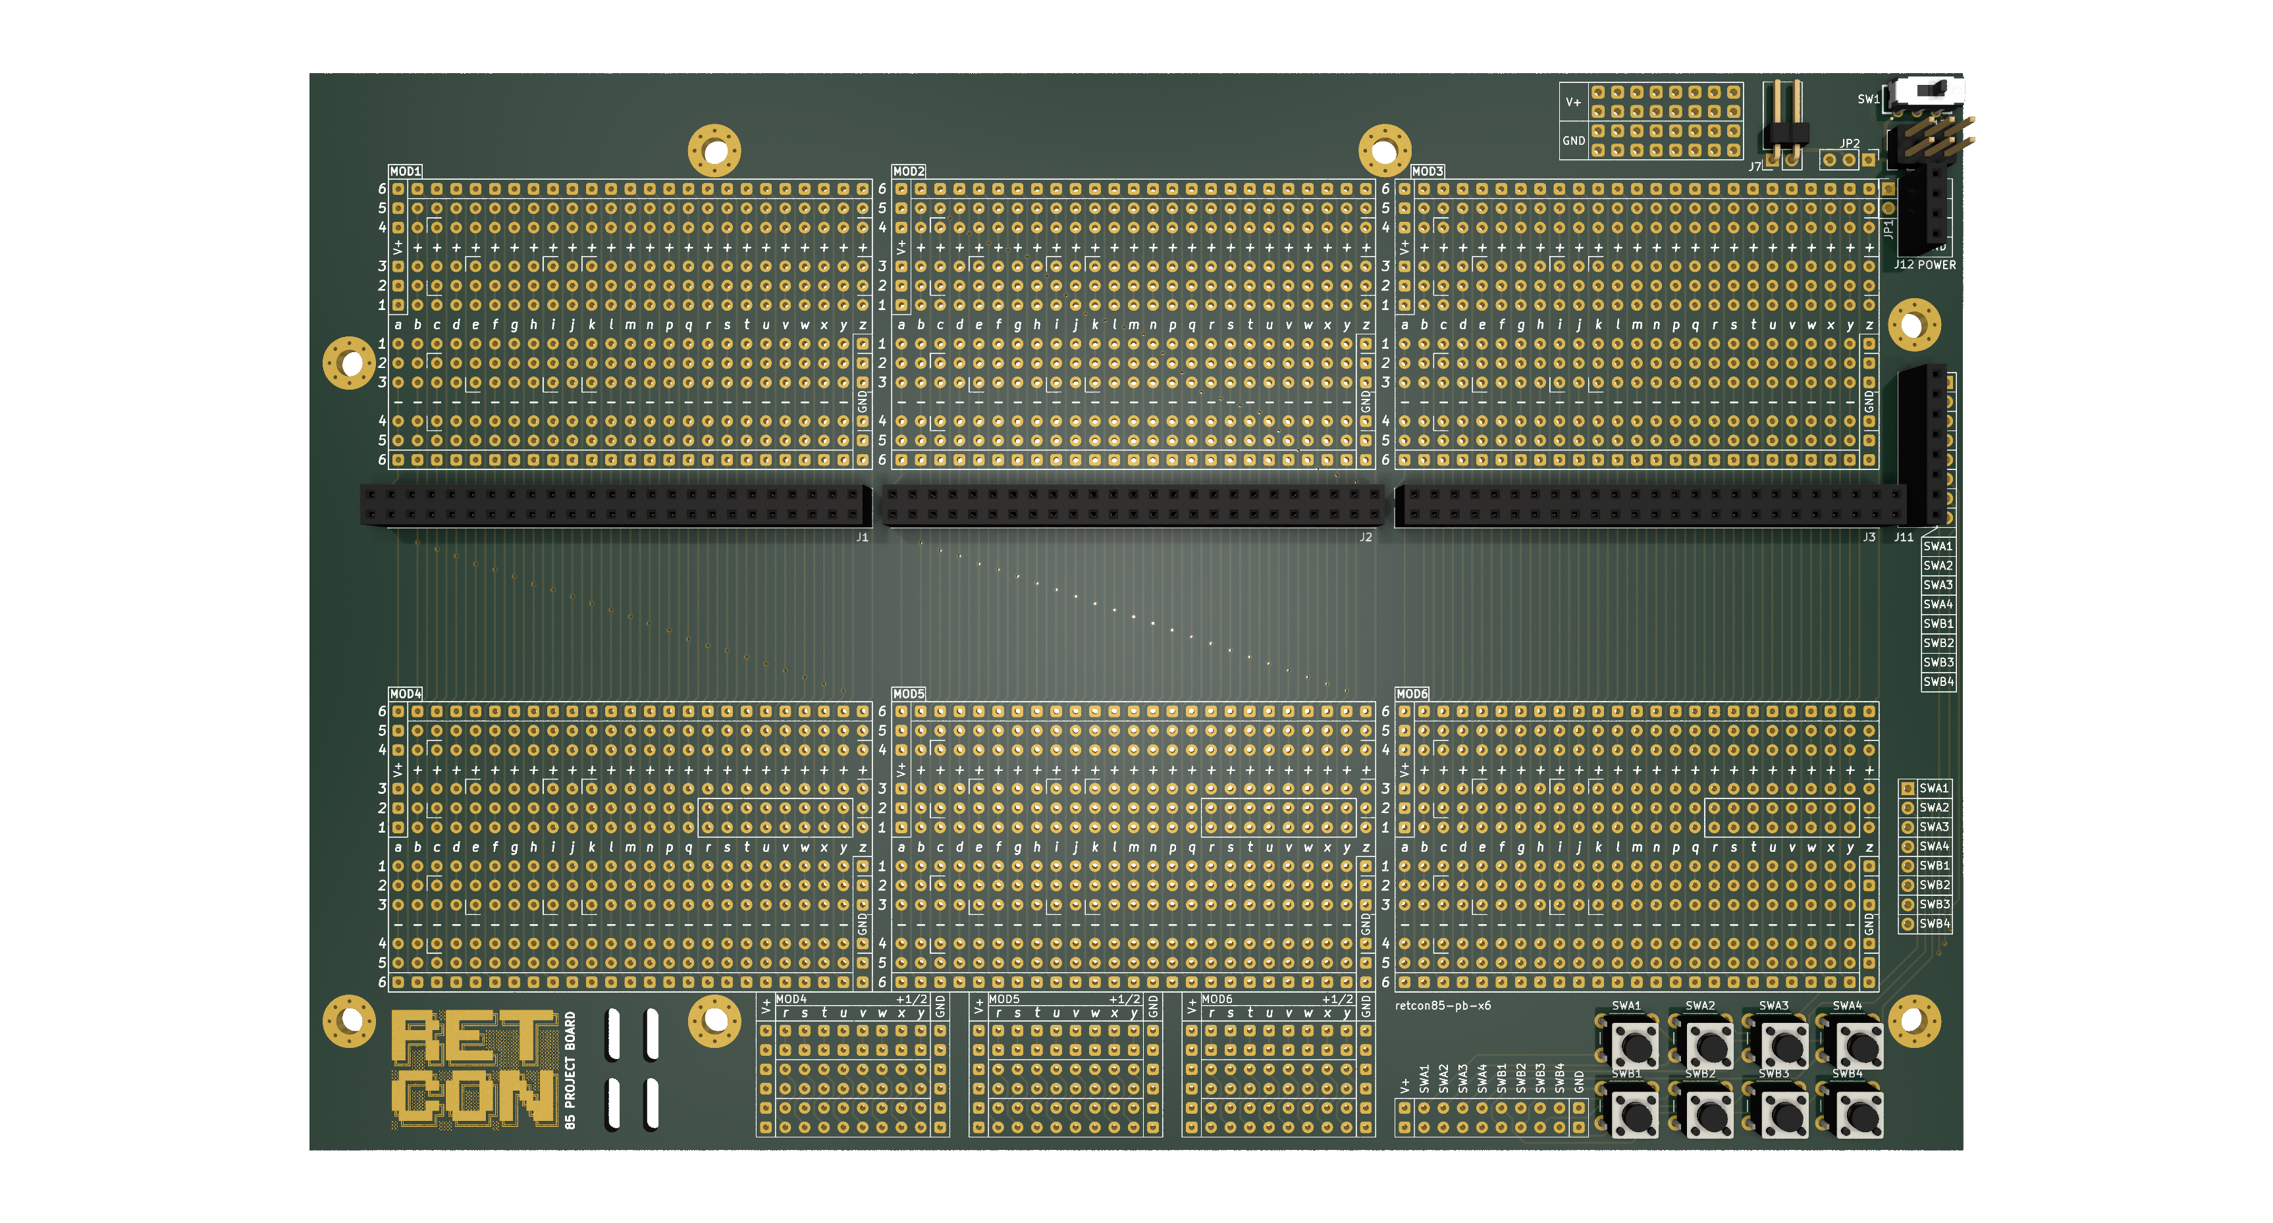This screenshot has height=1223, width=2273.
Task: Select the large MOD6 grid label
Action: click(1412, 694)
